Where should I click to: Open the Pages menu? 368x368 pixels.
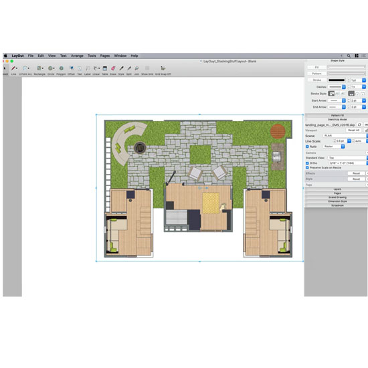pos(105,56)
